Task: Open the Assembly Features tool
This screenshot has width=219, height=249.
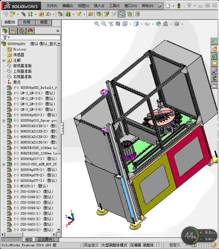Action: tap(68, 14)
